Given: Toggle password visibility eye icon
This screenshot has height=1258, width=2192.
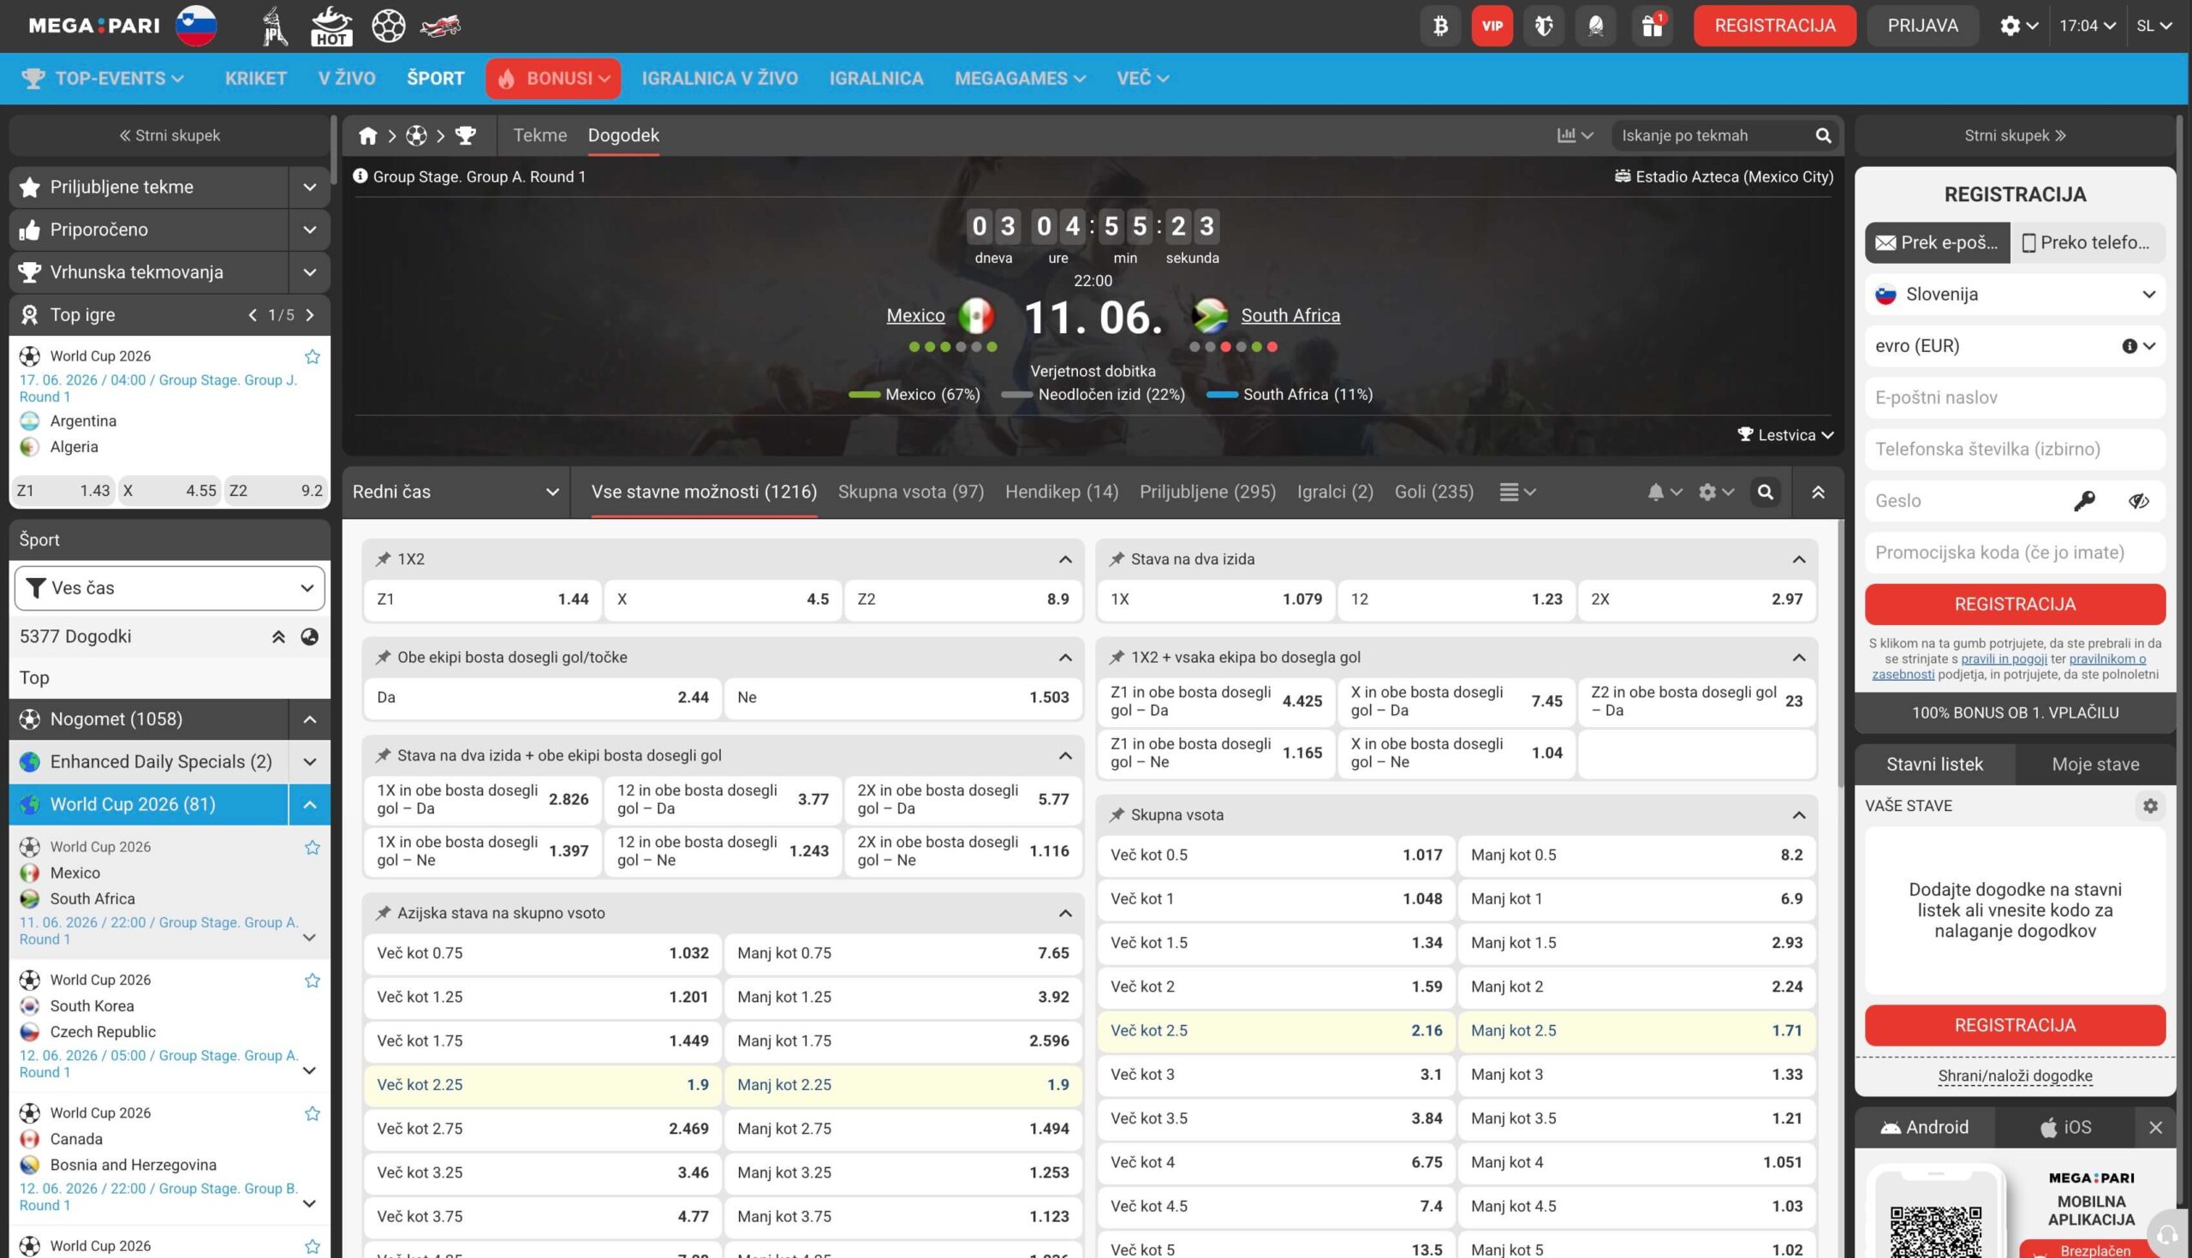Looking at the screenshot, I should [2138, 501].
